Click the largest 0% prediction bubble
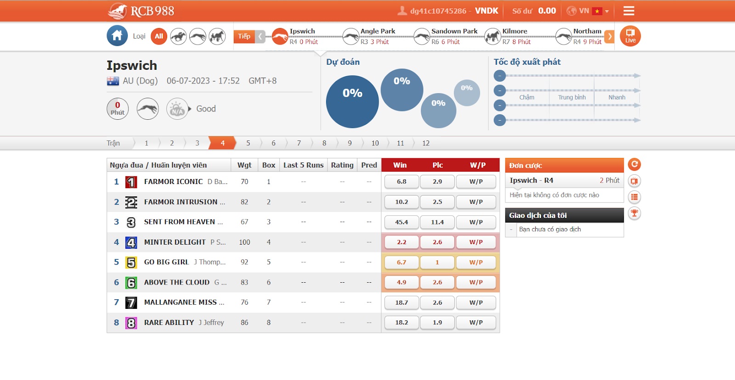 click(352, 101)
